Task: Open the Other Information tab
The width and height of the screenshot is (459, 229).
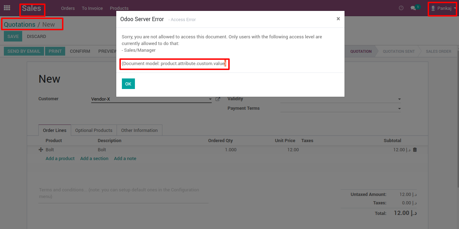Action: (139, 130)
